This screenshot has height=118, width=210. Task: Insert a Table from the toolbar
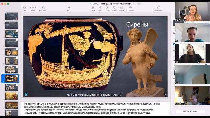click(x=93, y=9)
